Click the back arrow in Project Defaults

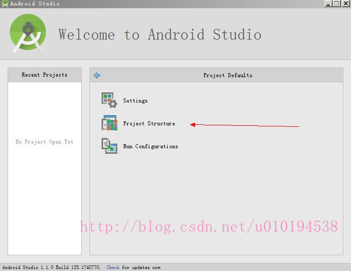[x=97, y=75]
